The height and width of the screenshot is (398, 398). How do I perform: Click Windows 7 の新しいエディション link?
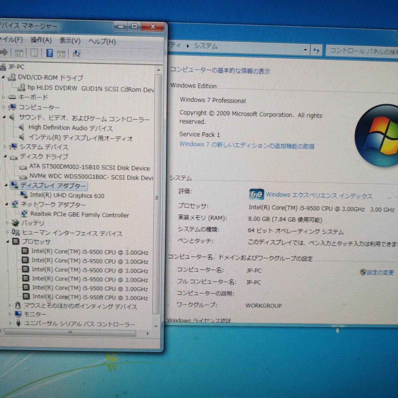(x=247, y=145)
